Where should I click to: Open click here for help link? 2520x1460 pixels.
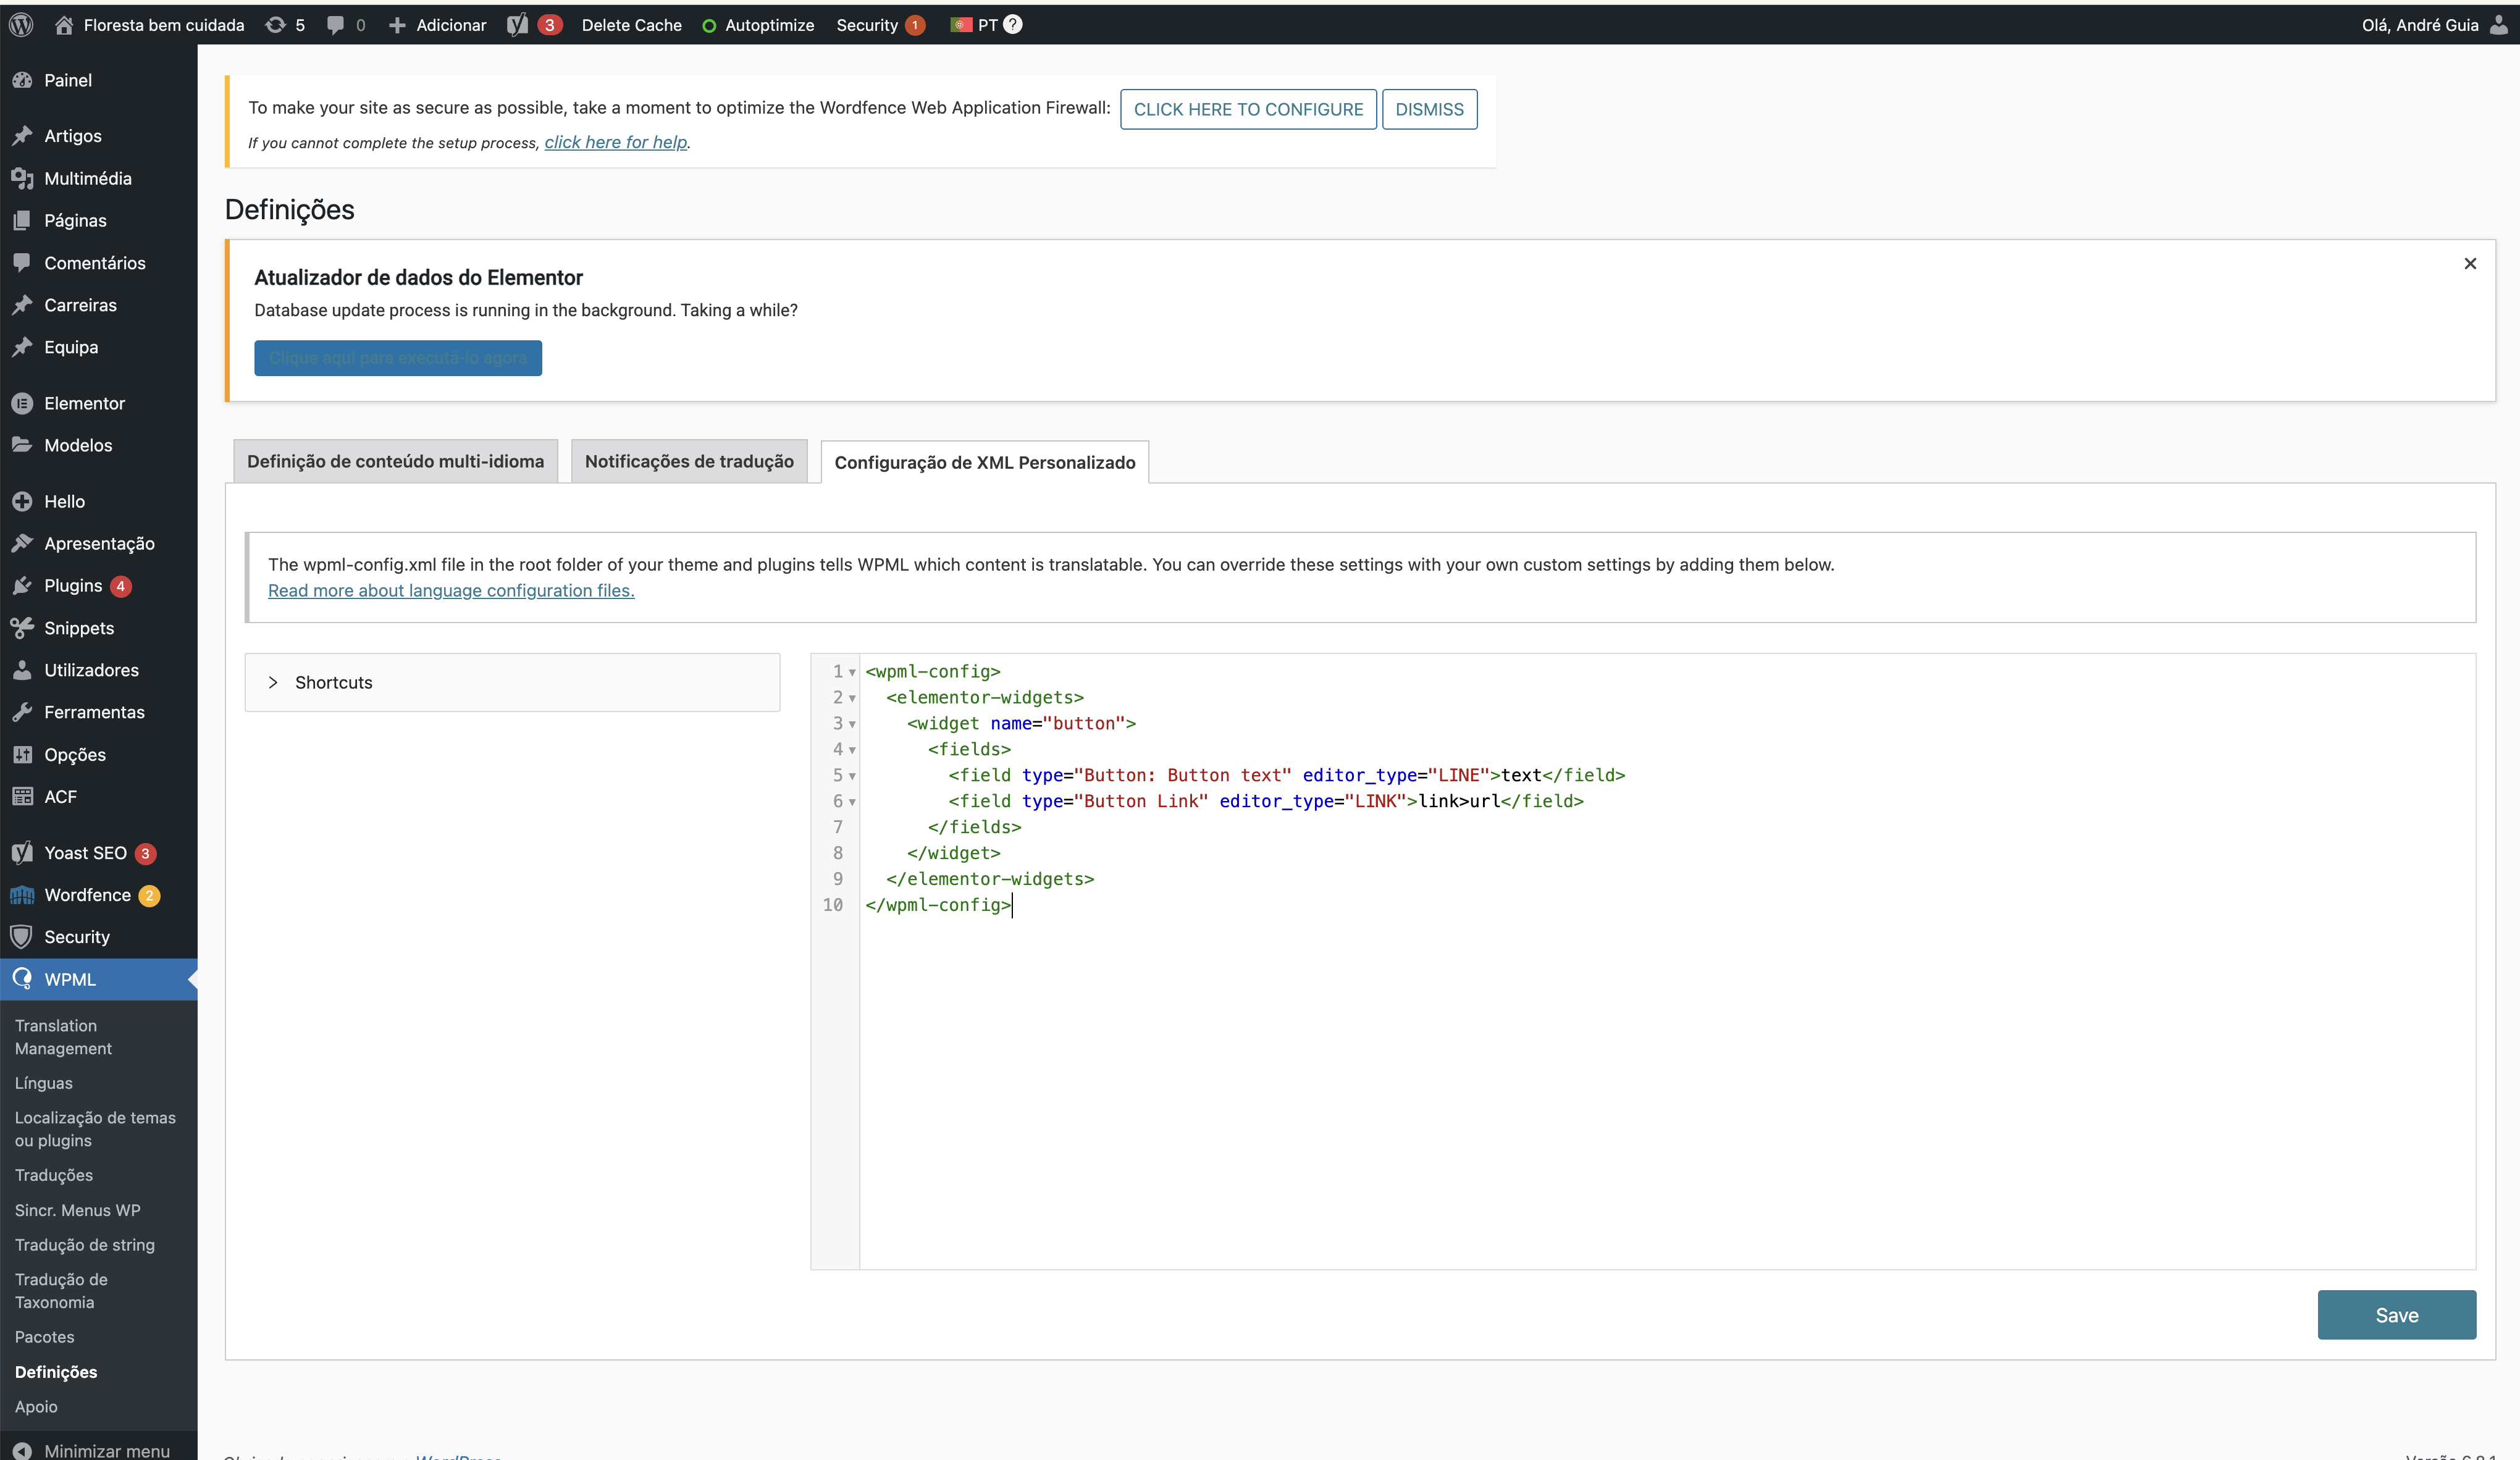(616, 142)
